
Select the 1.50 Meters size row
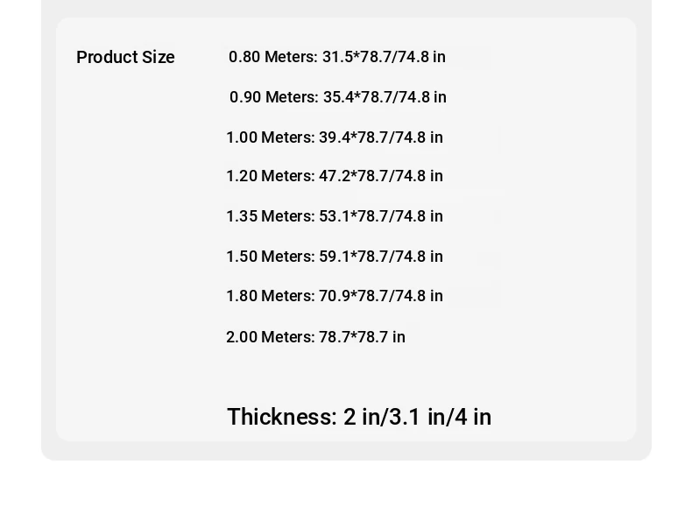click(334, 257)
